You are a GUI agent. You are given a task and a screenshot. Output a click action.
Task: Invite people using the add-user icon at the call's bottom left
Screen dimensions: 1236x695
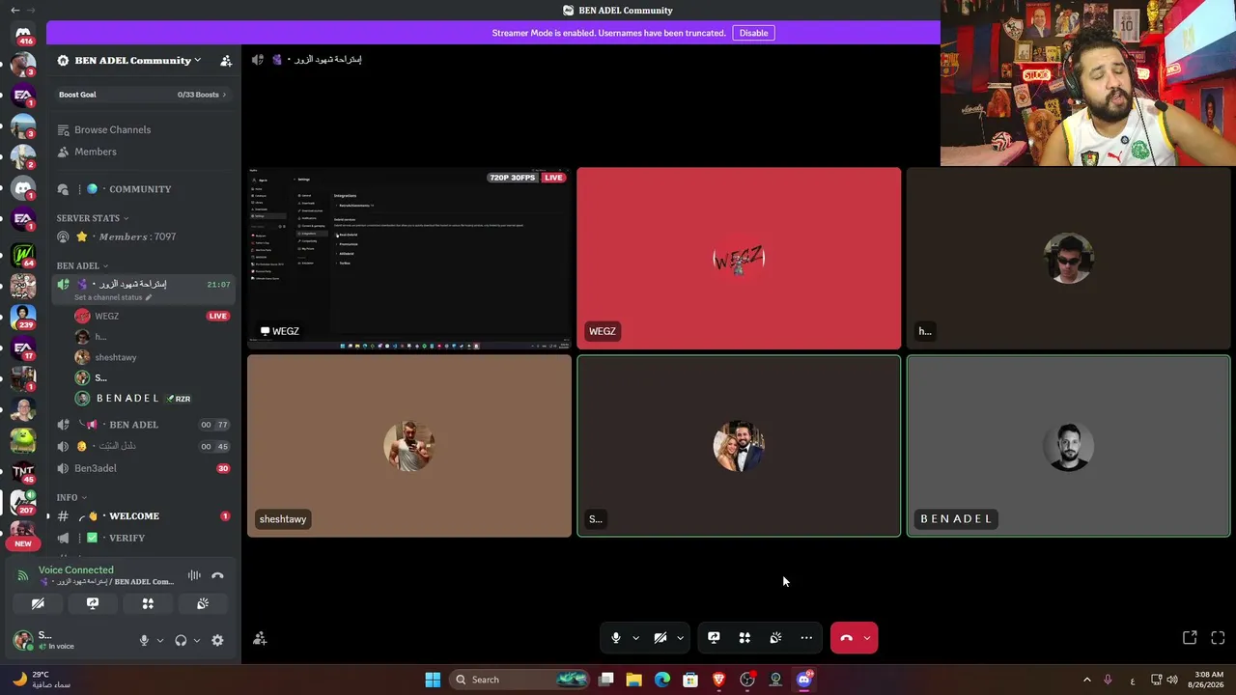[x=260, y=638]
